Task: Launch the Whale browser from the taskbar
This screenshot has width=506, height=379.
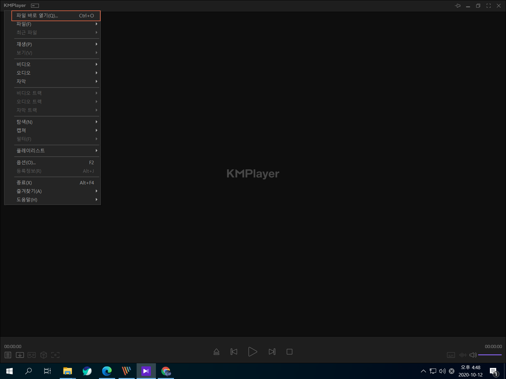Action: [87, 371]
